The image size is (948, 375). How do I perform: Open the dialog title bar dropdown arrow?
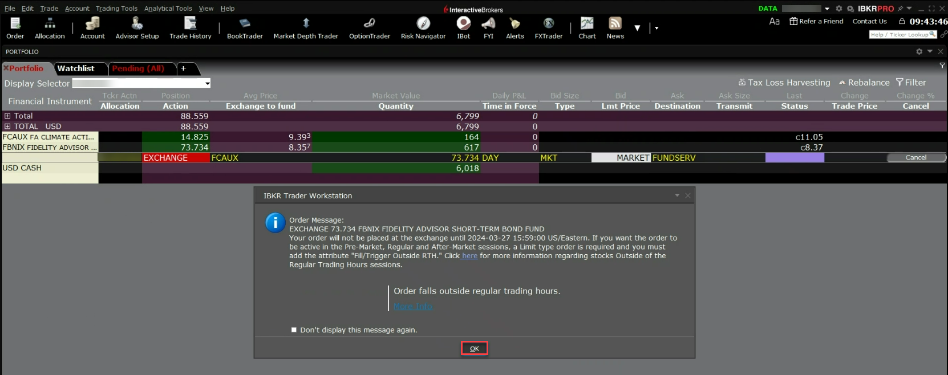(x=677, y=195)
